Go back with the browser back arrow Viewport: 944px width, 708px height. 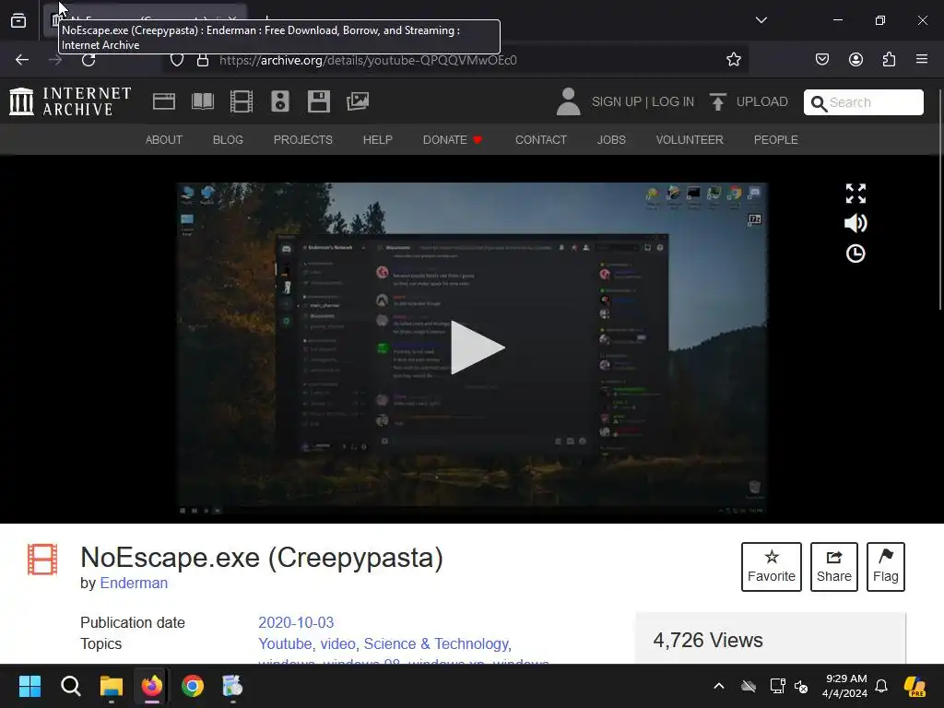click(22, 60)
